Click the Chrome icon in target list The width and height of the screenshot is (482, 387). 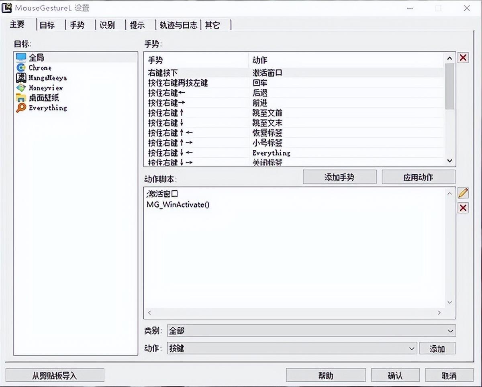pos(21,68)
